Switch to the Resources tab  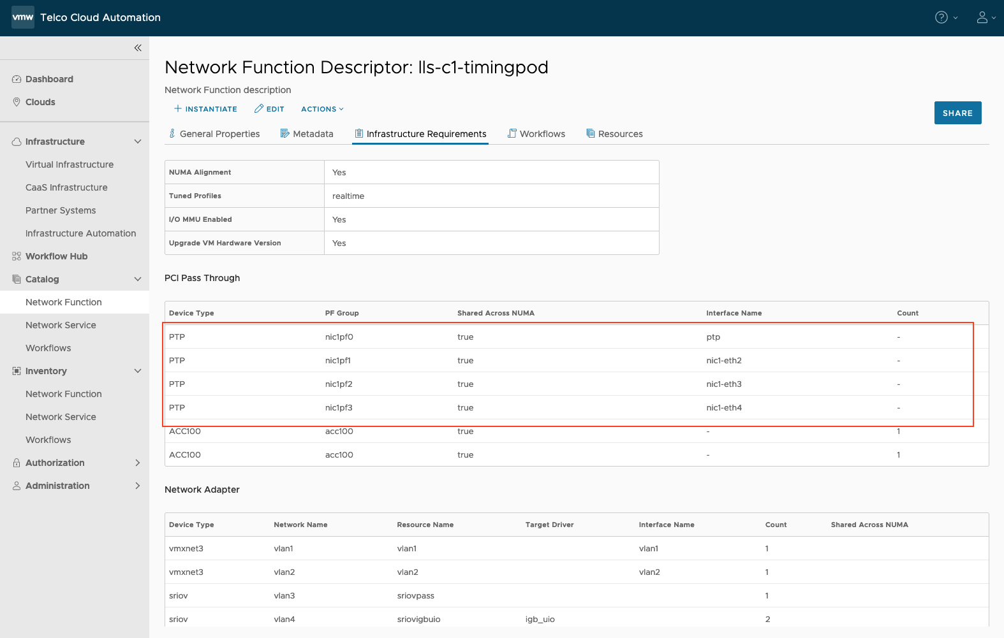(x=614, y=134)
